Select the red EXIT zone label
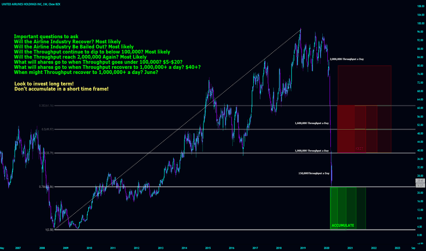The height and width of the screenshot is (251, 426). tap(359, 148)
